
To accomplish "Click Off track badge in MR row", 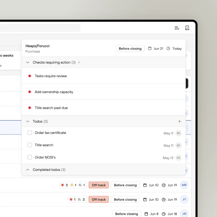I will click(99, 185).
